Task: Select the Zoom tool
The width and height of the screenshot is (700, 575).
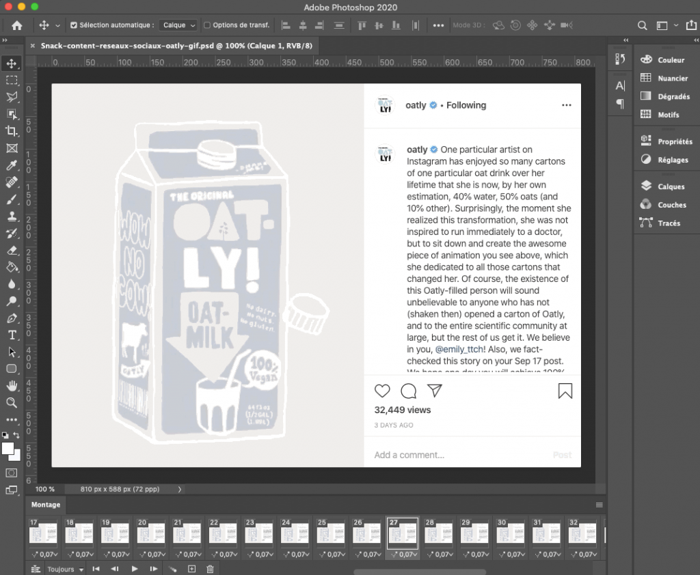Action: coord(12,403)
